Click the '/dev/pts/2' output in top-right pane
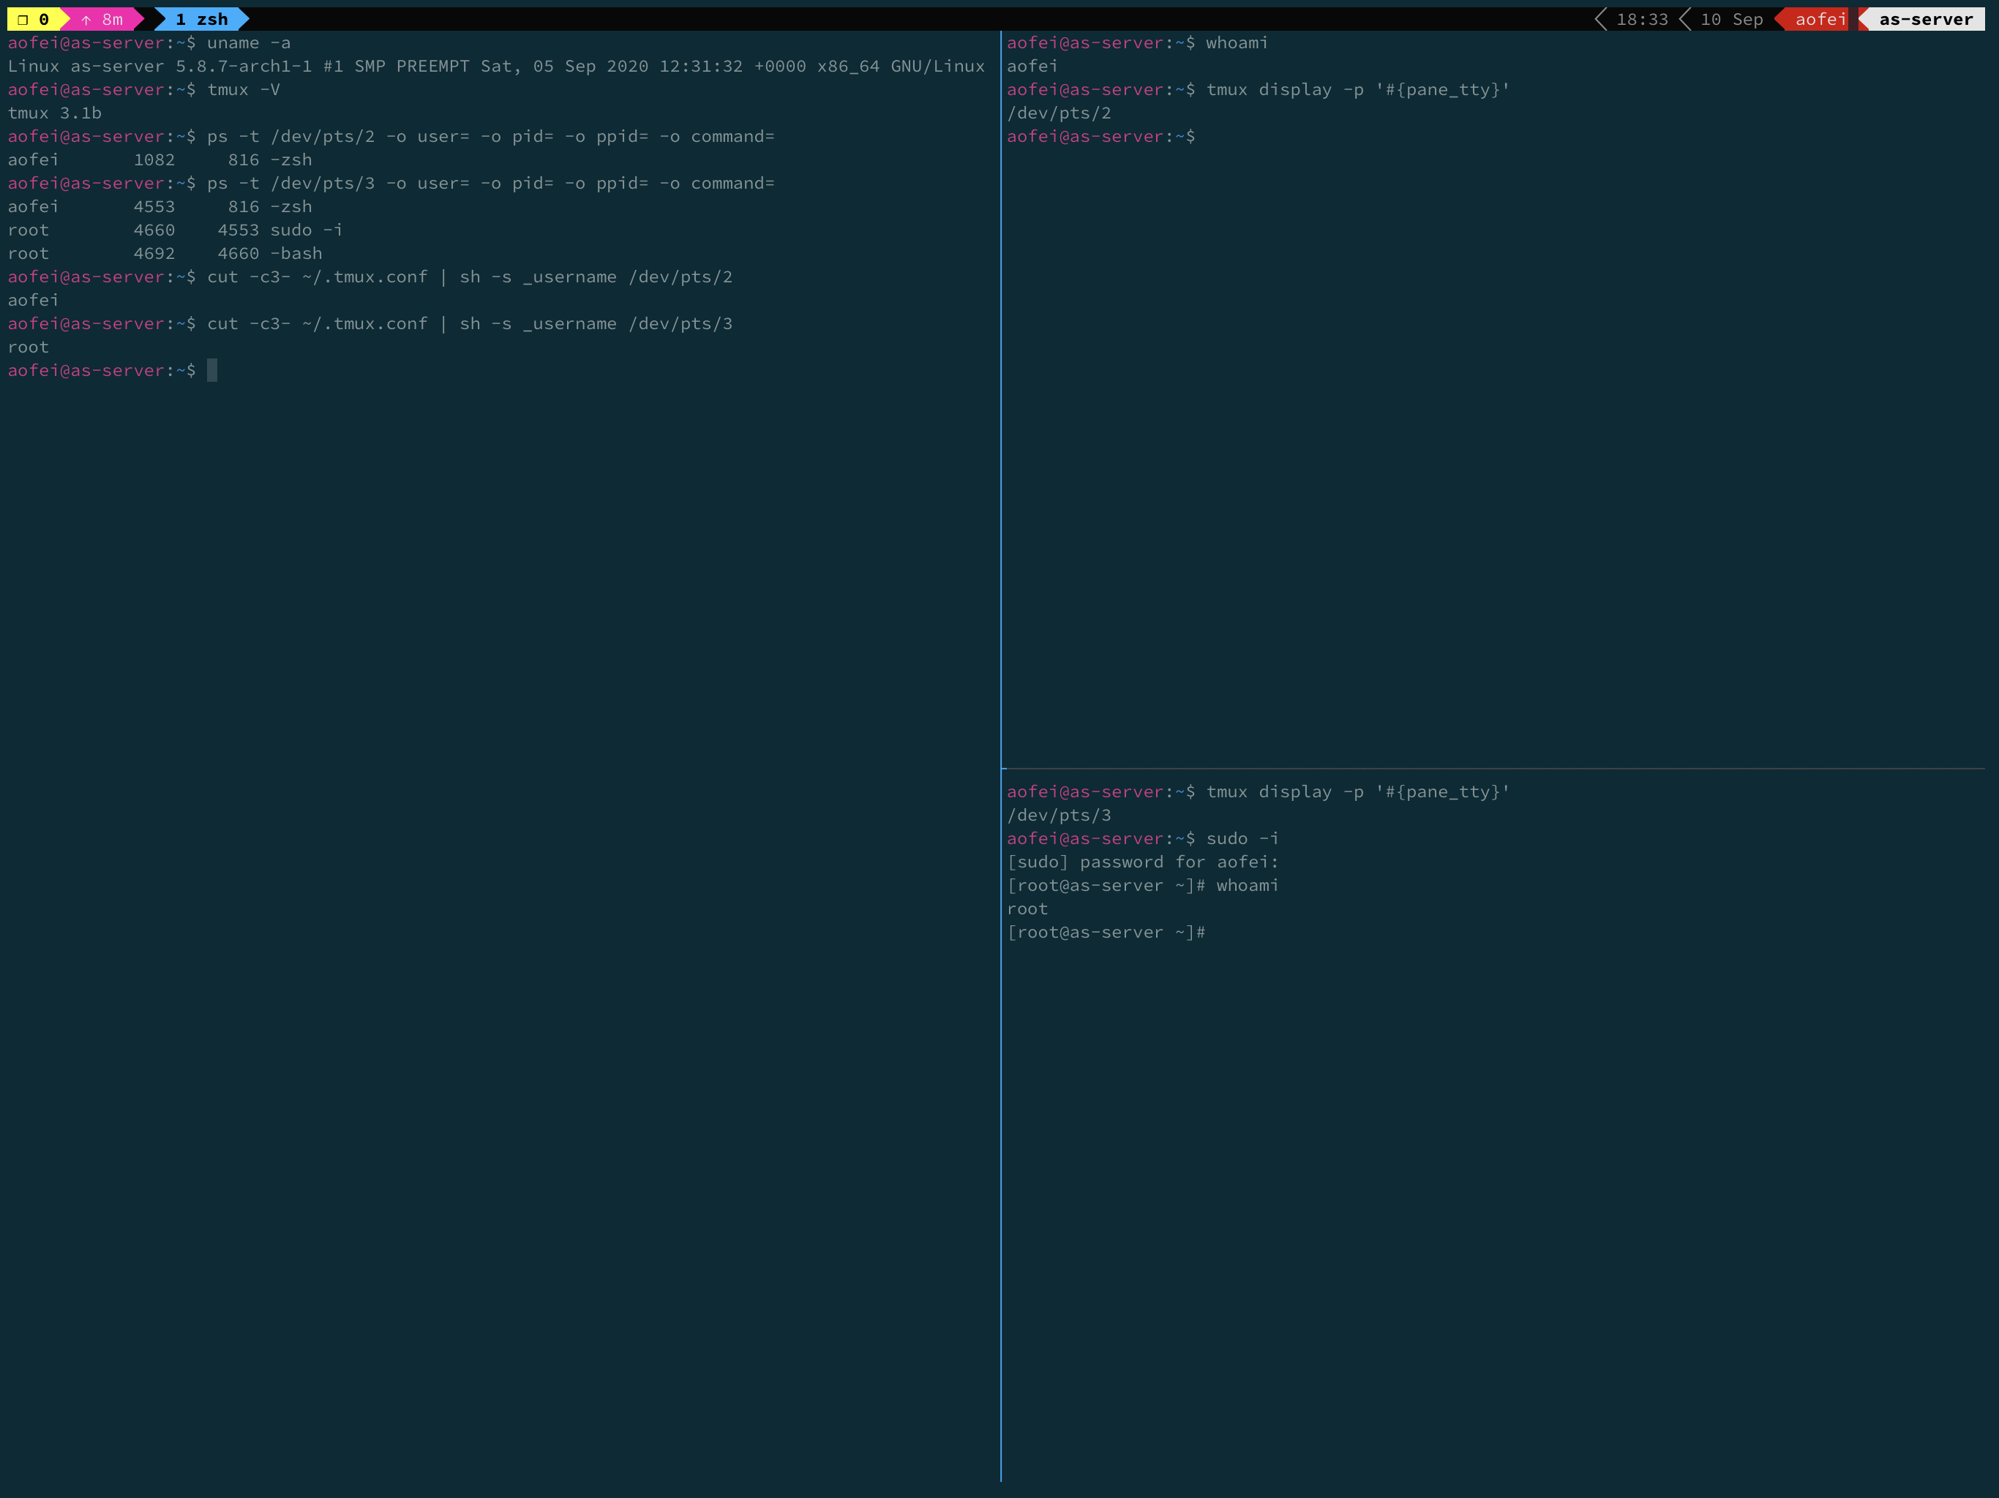1999x1498 pixels. [x=1058, y=113]
